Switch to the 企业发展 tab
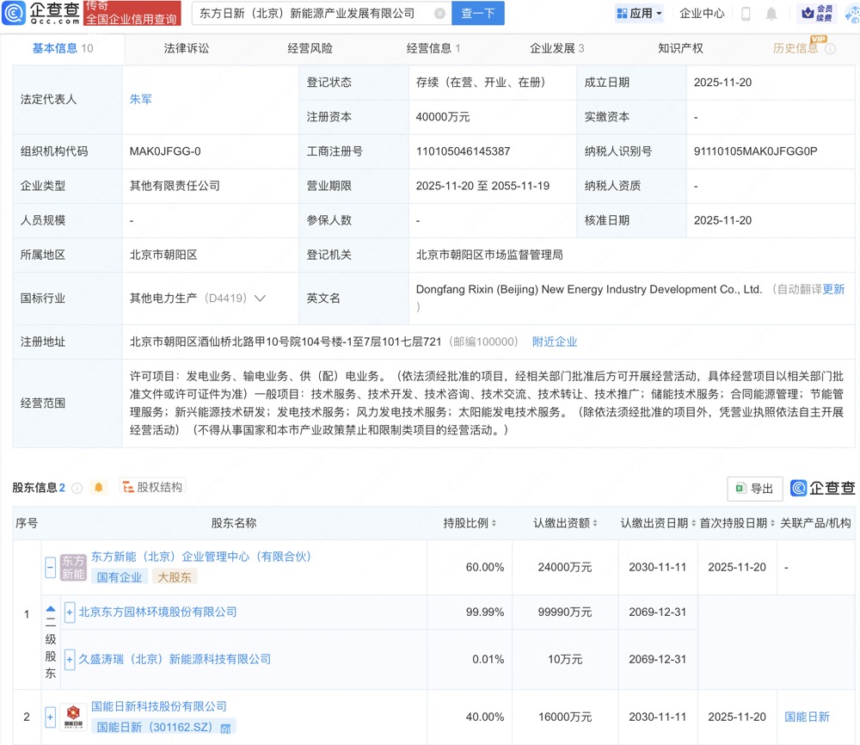Viewport: 860px width, 745px height. (x=551, y=49)
